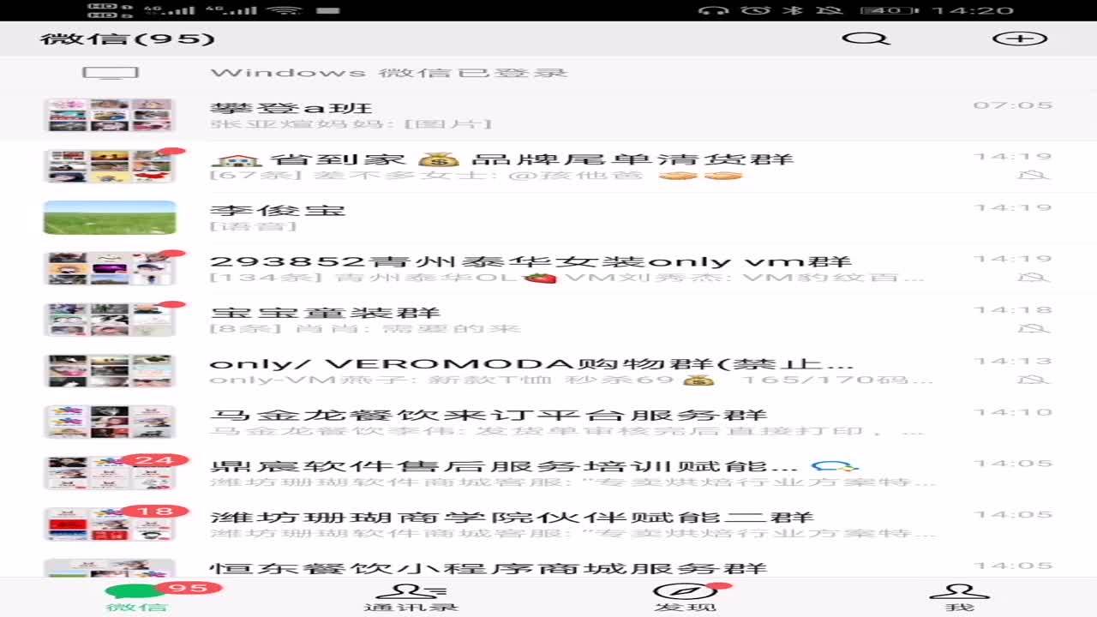Screen dimensions: 1097x617
Task: Tap the 潍坊珊瑚商学院 avatar with 18 badge
Action: click(110, 525)
